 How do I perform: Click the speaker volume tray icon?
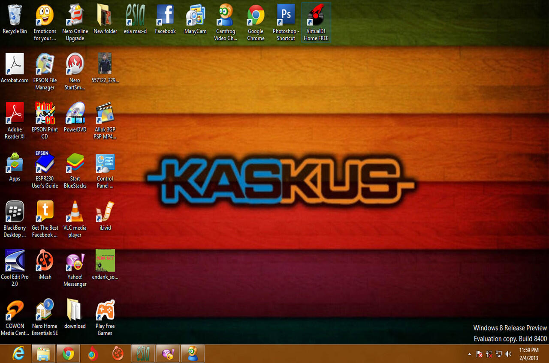point(509,354)
